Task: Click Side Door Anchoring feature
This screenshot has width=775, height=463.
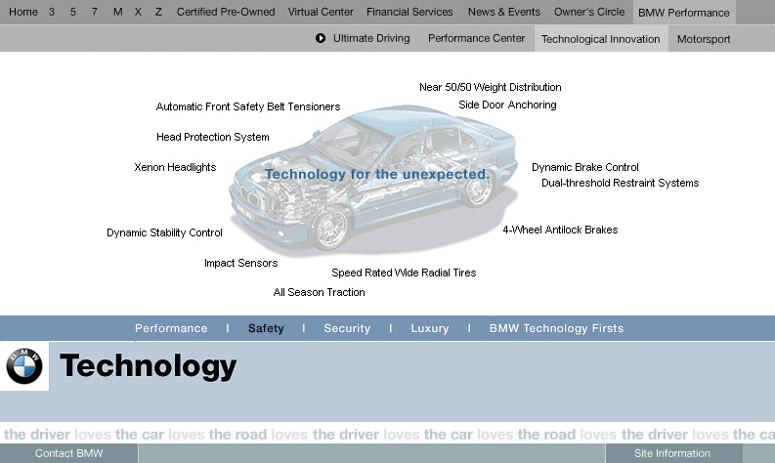Action: tap(507, 105)
